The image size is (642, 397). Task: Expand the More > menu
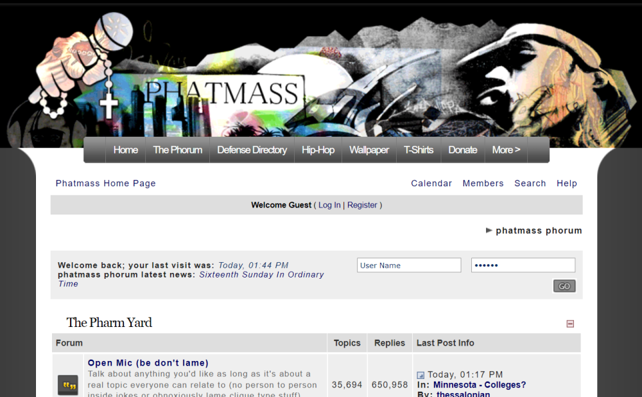point(506,150)
